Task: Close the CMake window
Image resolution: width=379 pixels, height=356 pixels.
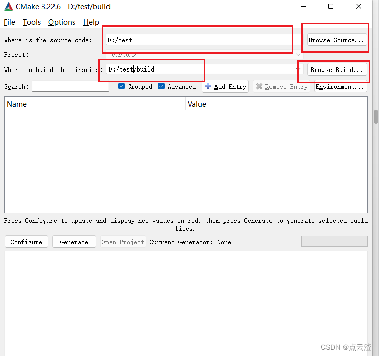Action: pos(359,6)
